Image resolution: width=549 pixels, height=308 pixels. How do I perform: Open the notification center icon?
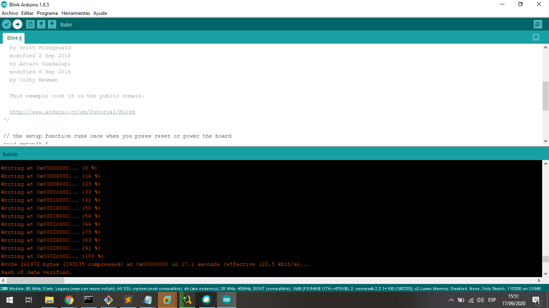[x=536, y=300]
